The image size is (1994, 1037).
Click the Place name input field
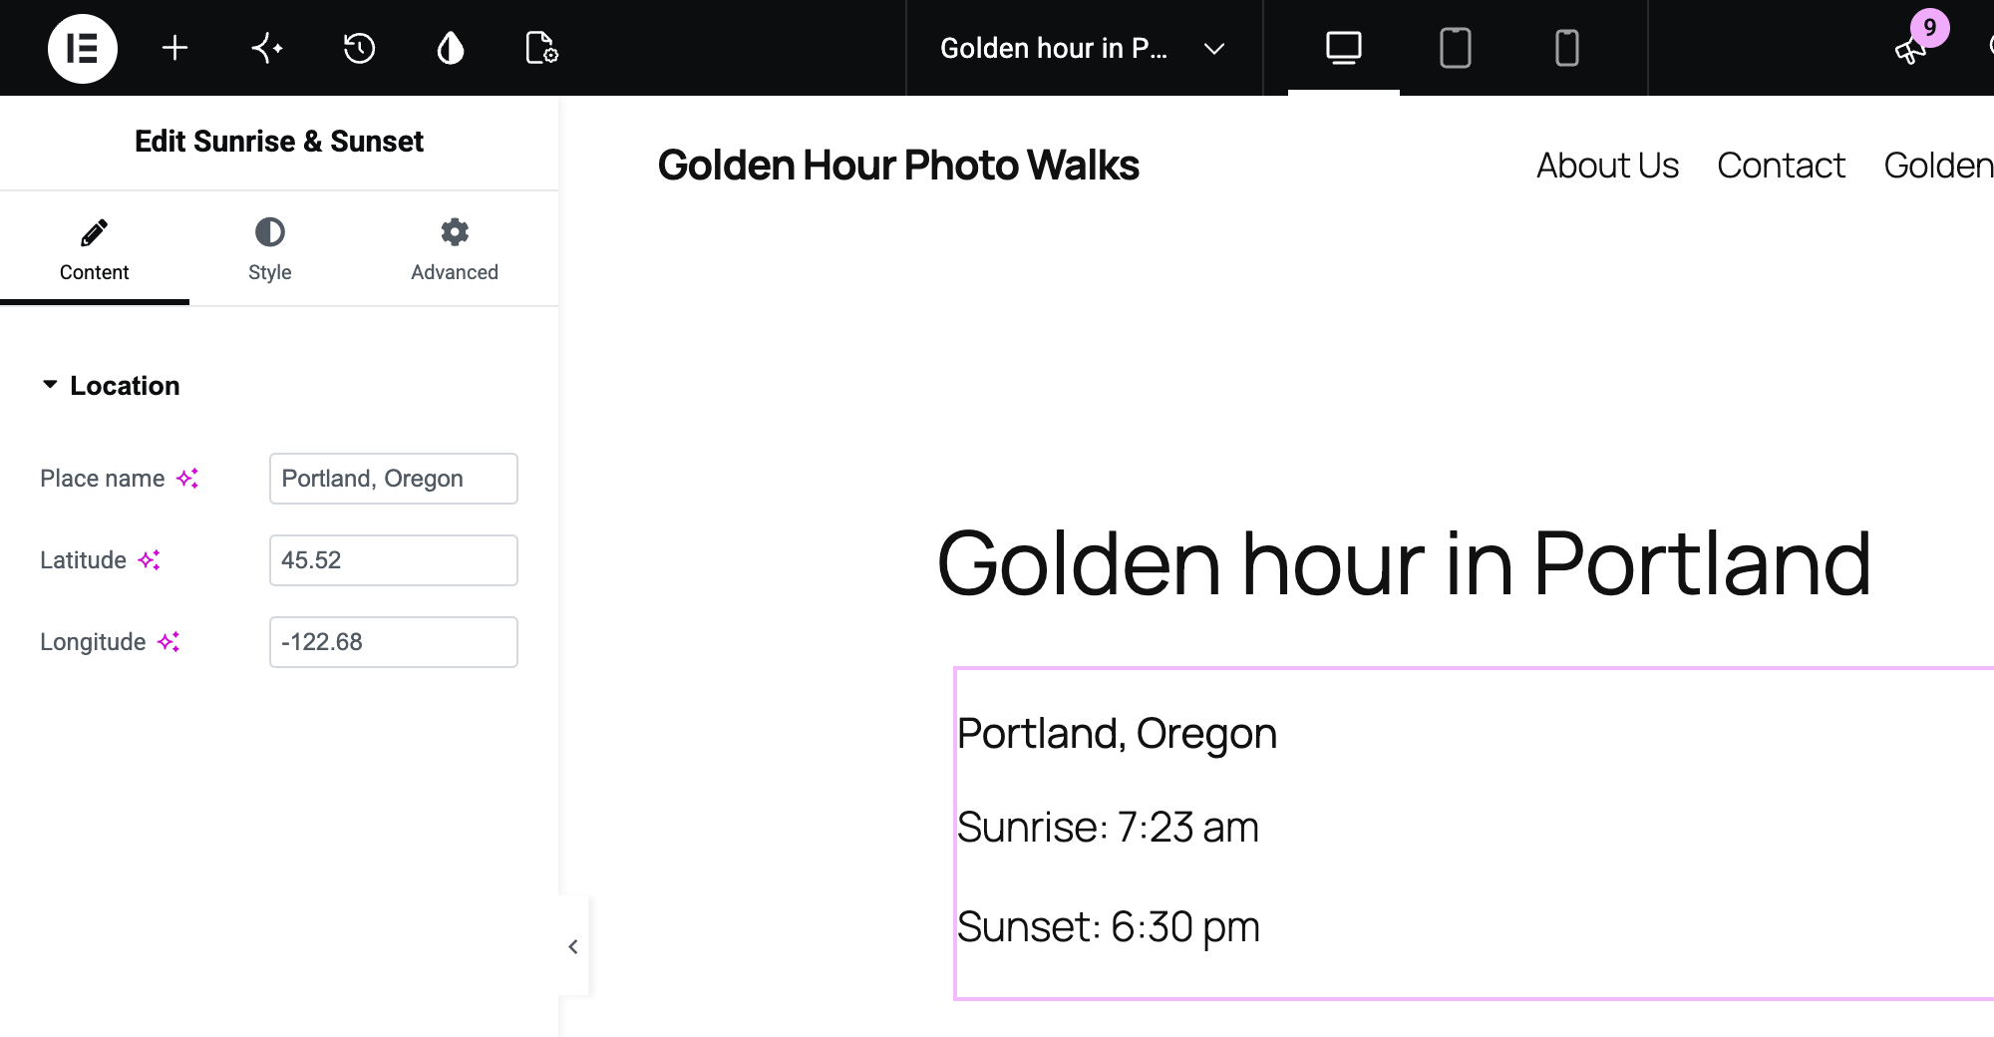(x=393, y=479)
